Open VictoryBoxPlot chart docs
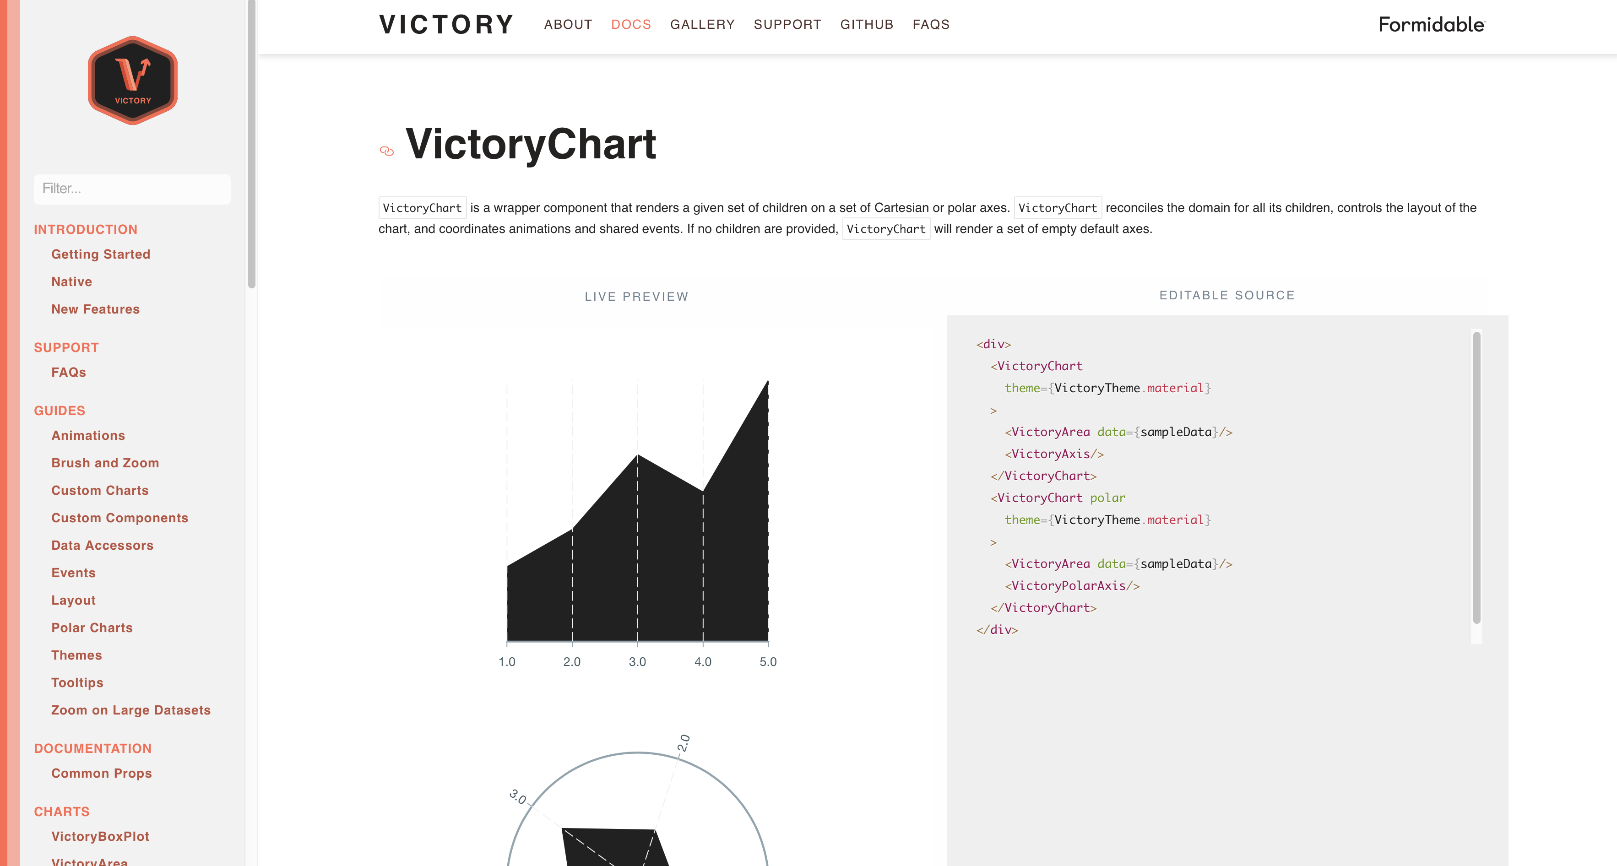This screenshot has height=866, width=1617. 100,837
